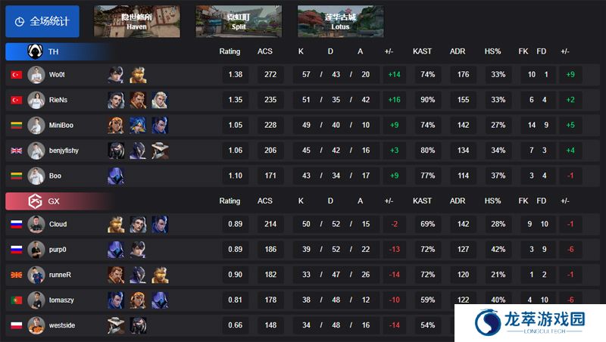Click Wo0t's player avatar

pos(36,75)
